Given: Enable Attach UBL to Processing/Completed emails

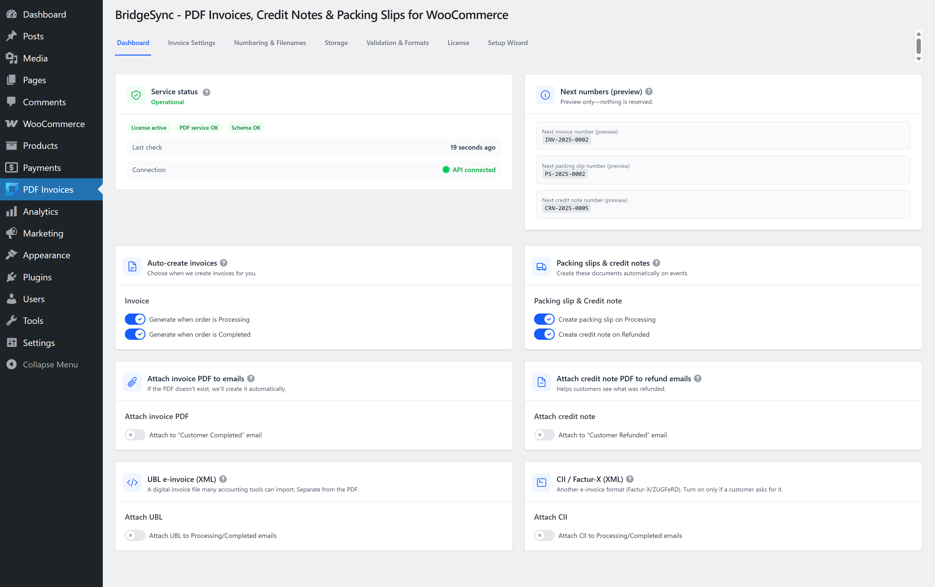Looking at the screenshot, I should coord(135,535).
